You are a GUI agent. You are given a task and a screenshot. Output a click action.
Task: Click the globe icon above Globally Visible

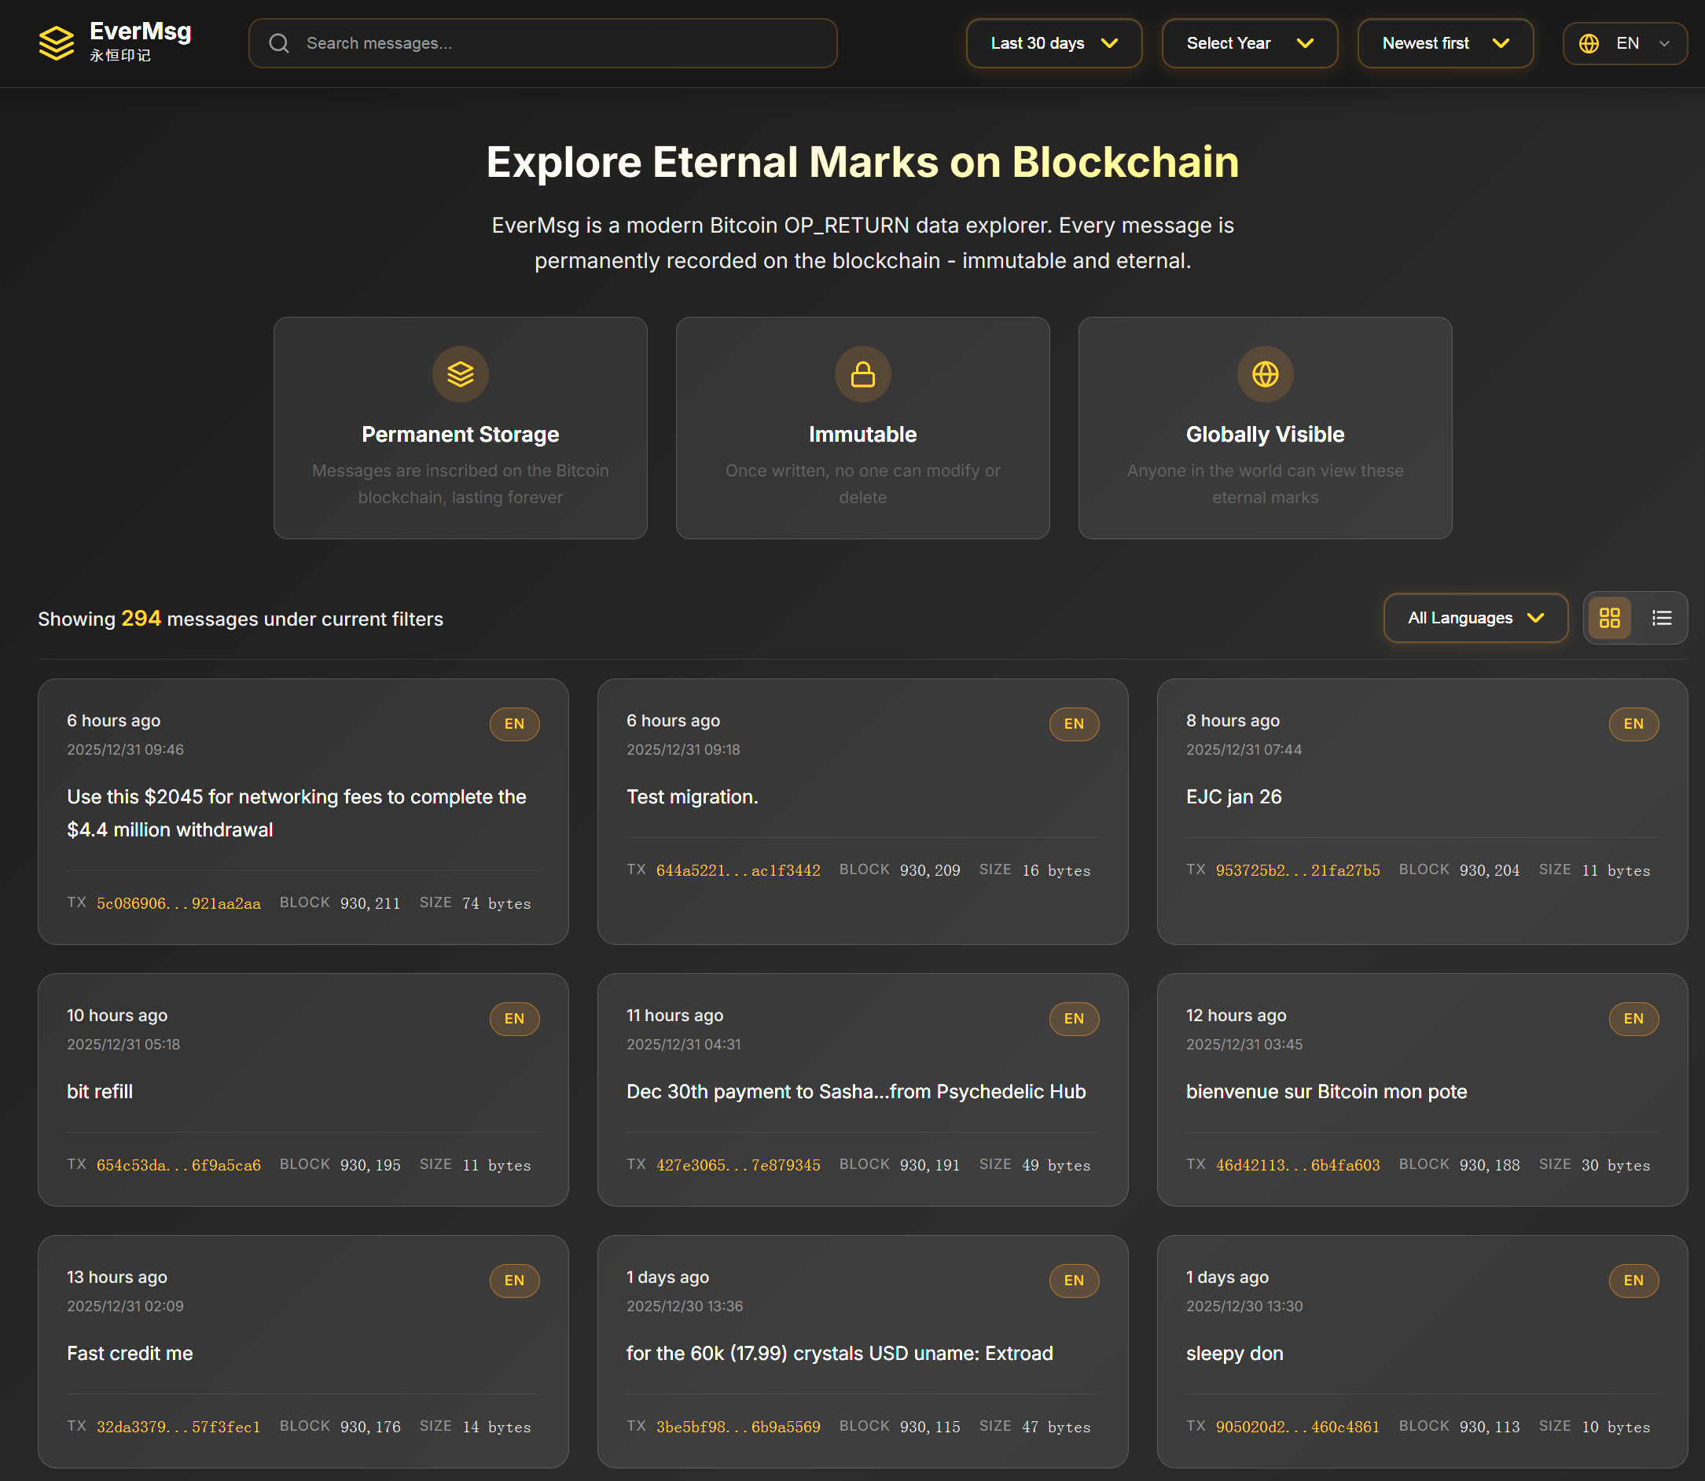[1265, 373]
